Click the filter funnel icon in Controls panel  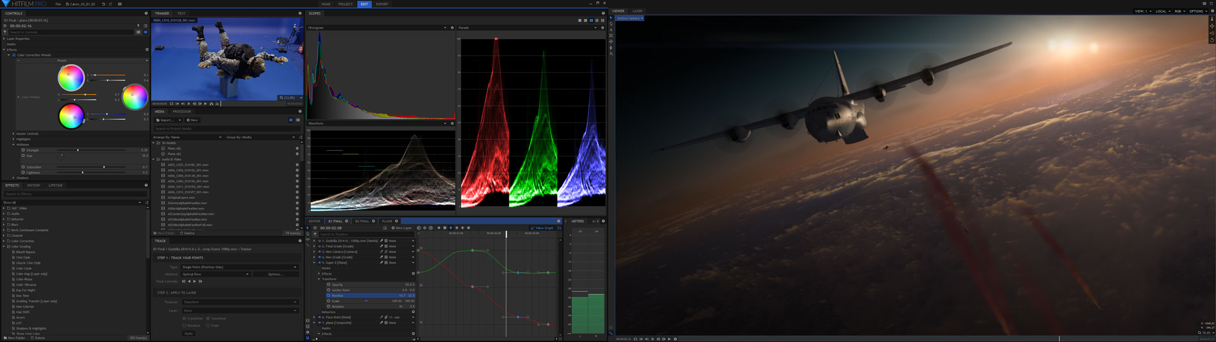tap(5, 32)
